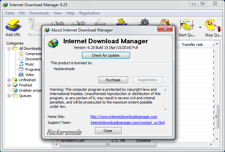The height and width of the screenshot is (152, 225).
Task: Open the Help menu
Action: tap(70, 13)
